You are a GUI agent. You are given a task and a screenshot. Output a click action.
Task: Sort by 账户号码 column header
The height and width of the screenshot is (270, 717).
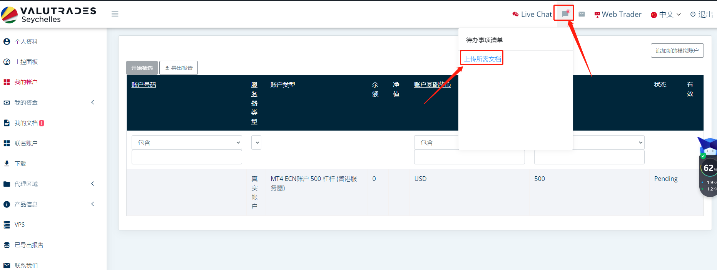click(144, 85)
